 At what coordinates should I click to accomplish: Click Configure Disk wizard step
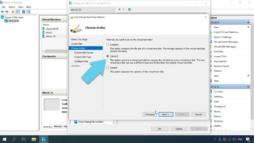81,61
